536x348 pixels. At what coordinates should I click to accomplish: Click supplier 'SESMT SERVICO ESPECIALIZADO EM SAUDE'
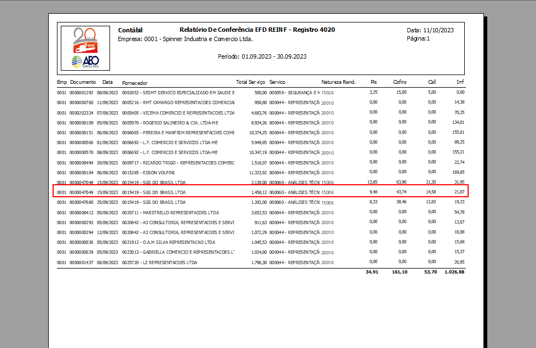(x=188, y=93)
